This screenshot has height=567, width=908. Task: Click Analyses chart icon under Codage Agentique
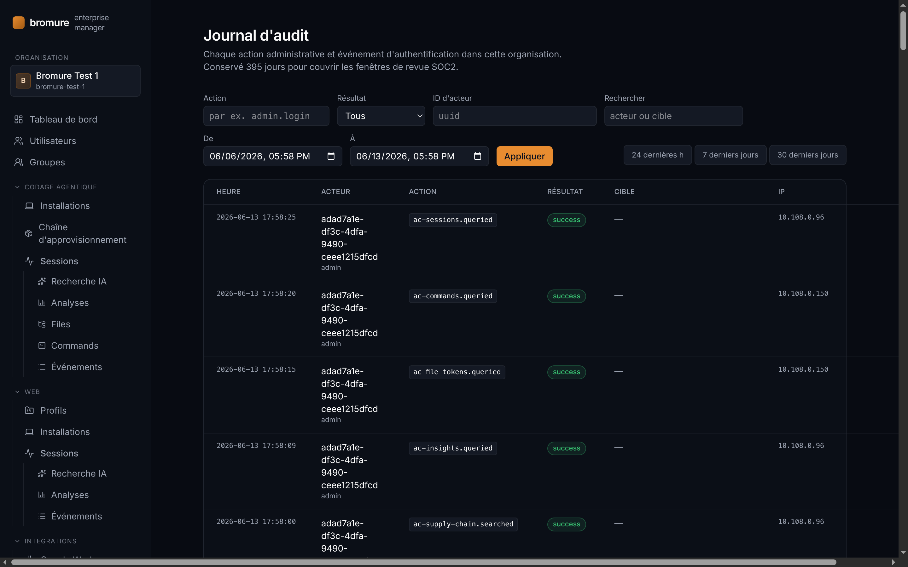(x=42, y=303)
